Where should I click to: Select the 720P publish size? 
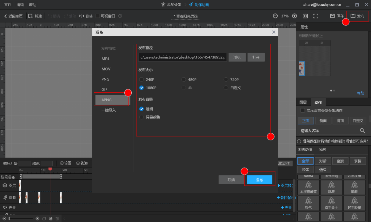[x=226, y=79]
